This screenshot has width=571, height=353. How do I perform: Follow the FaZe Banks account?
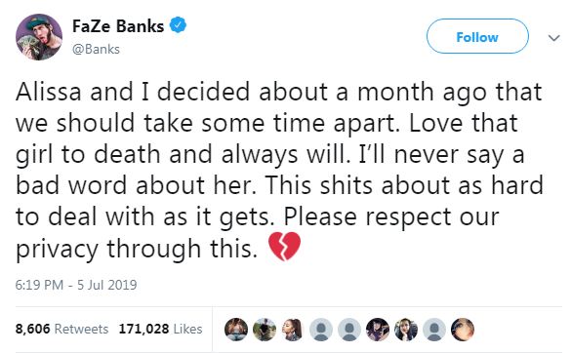click(x=477, y=36)
